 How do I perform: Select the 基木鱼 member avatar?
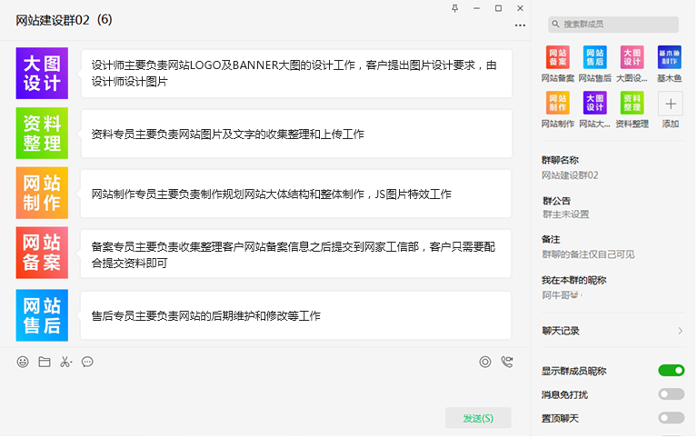click(x=670, y=58)
